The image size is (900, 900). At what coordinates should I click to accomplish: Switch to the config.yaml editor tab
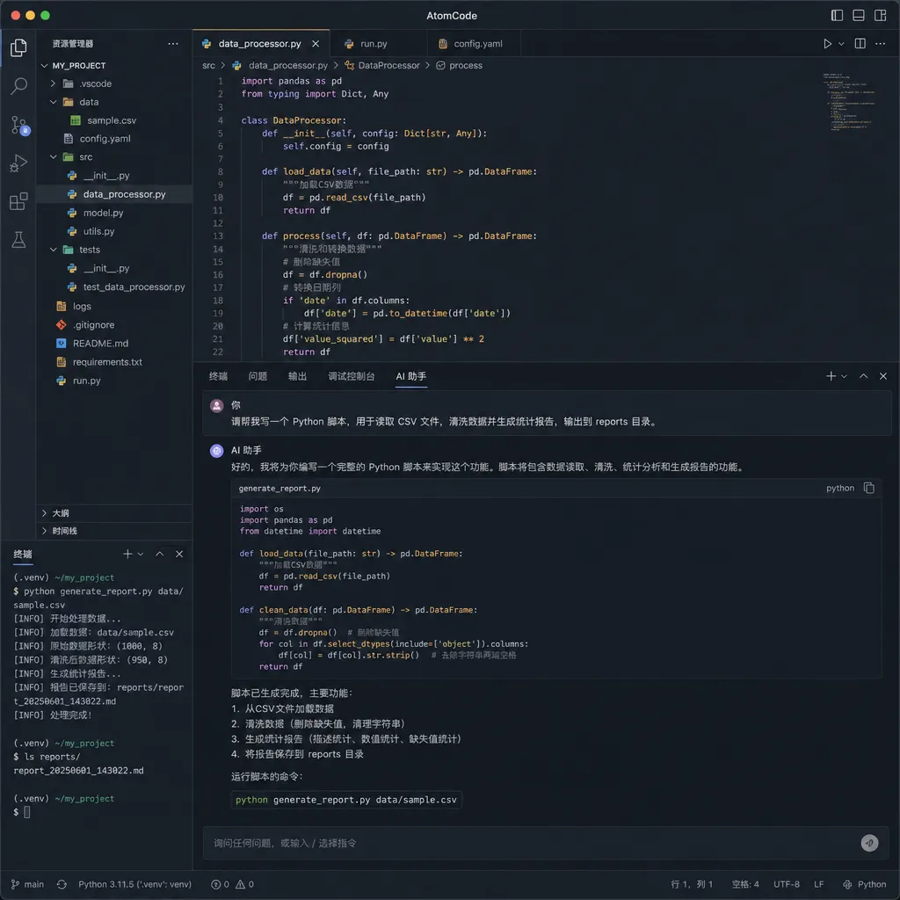tap(474, 44)
